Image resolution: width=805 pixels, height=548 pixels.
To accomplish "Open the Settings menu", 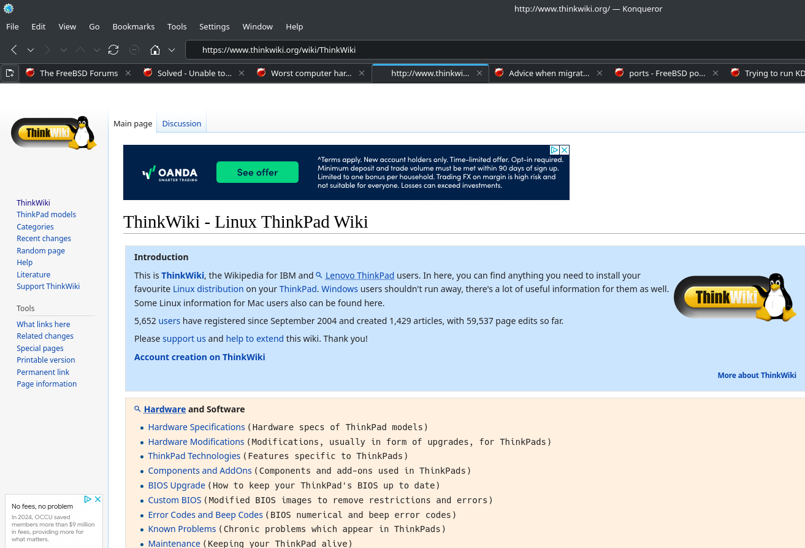I will click(214, 26).
